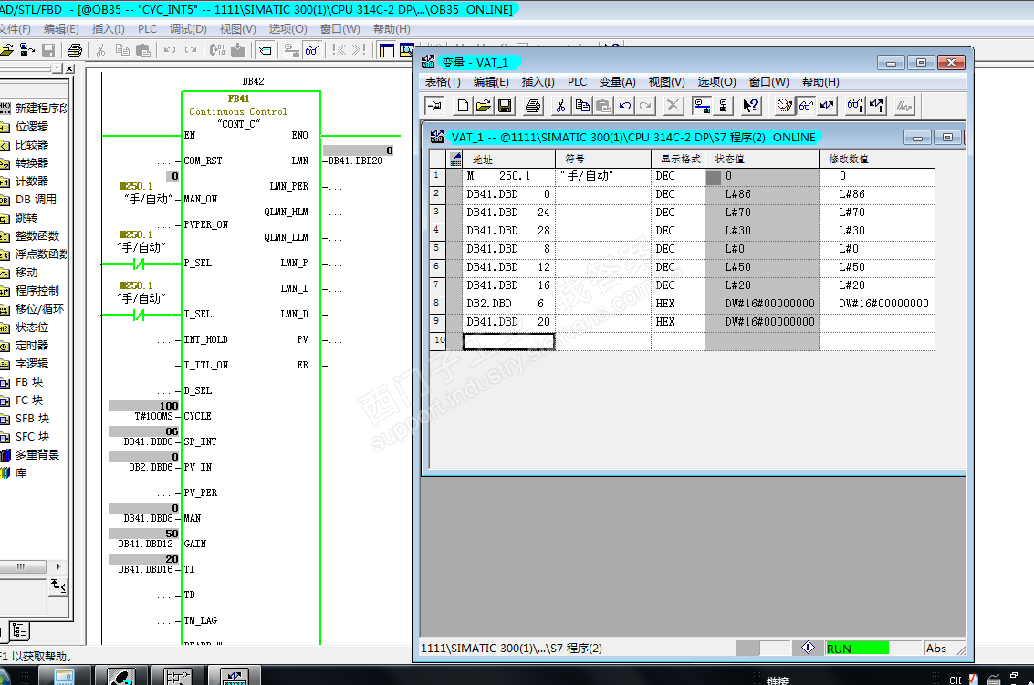Click Activate Modify Values once icon
This screenshot has width=1034, height=685.
(876, 106)
